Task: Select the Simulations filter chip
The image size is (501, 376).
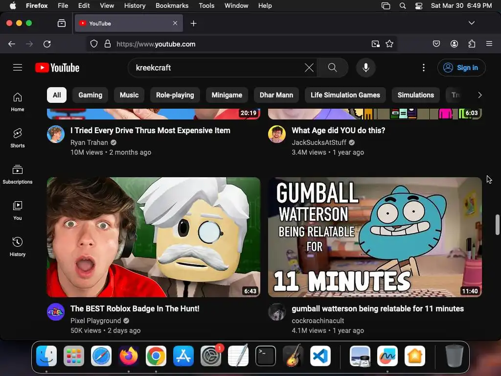Action: pyautogui.click(x=416, y=95)
